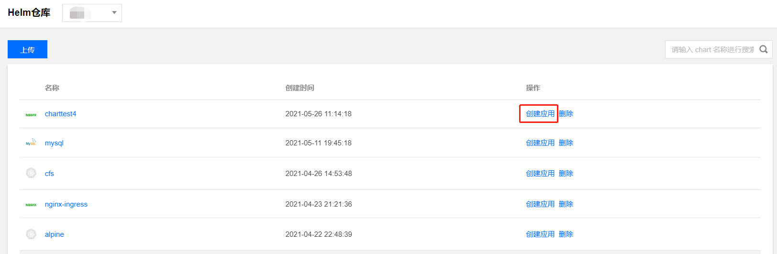Click the search magnifier icon

[x=764, y=49]
